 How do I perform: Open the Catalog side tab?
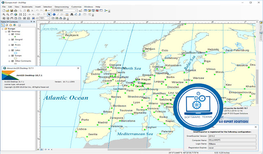261,26
